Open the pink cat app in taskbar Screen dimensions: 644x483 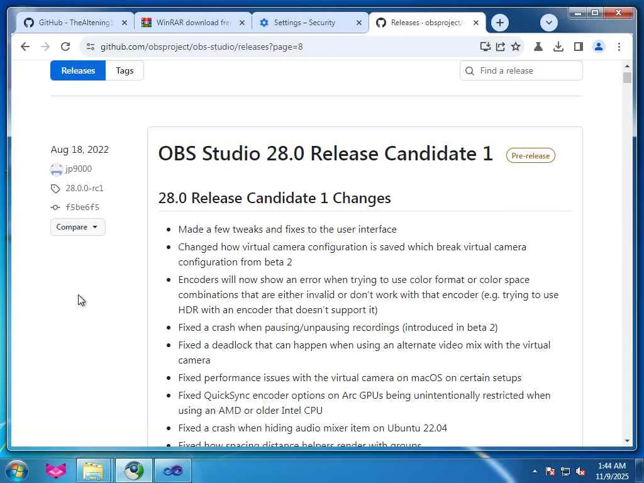click(x=55, y=470)
